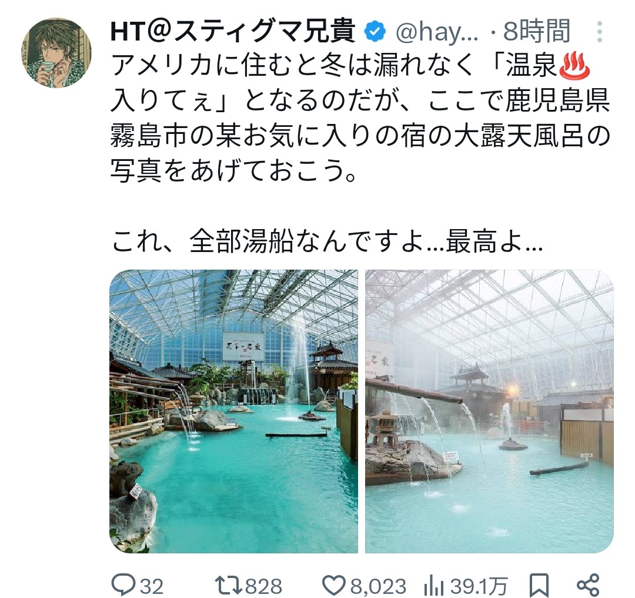Click the @hay... username handle
This screenshot has height=598, width=635.
[436, 32]
